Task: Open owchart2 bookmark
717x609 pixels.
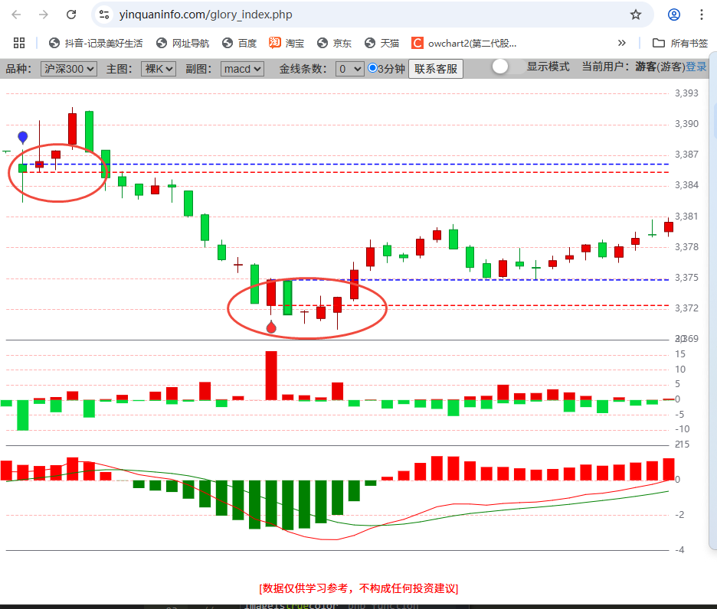Action: point(464,43)
